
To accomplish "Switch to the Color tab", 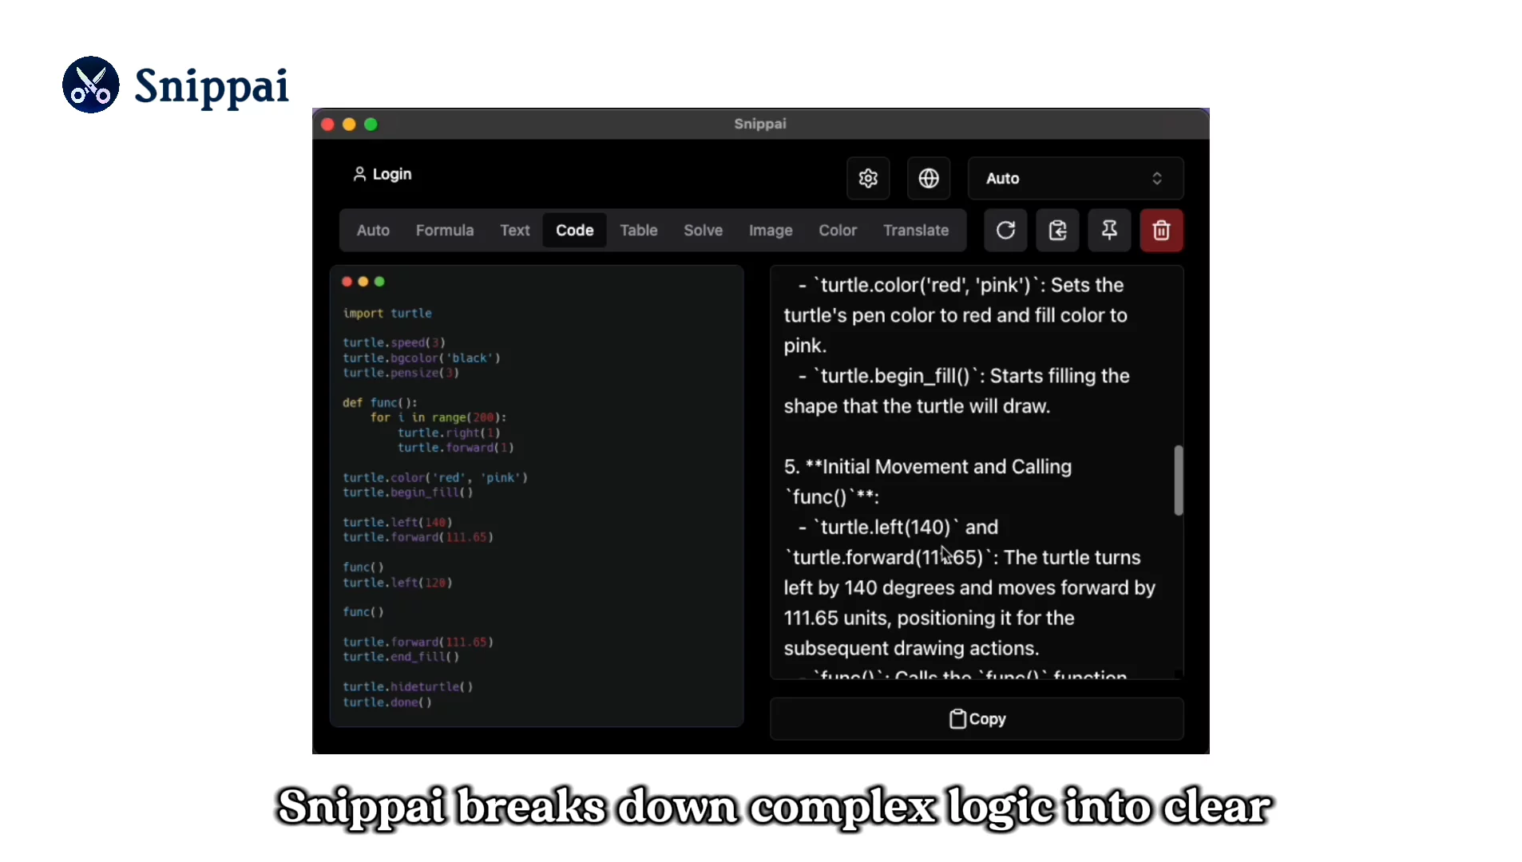I will click(x=838, y=231).
